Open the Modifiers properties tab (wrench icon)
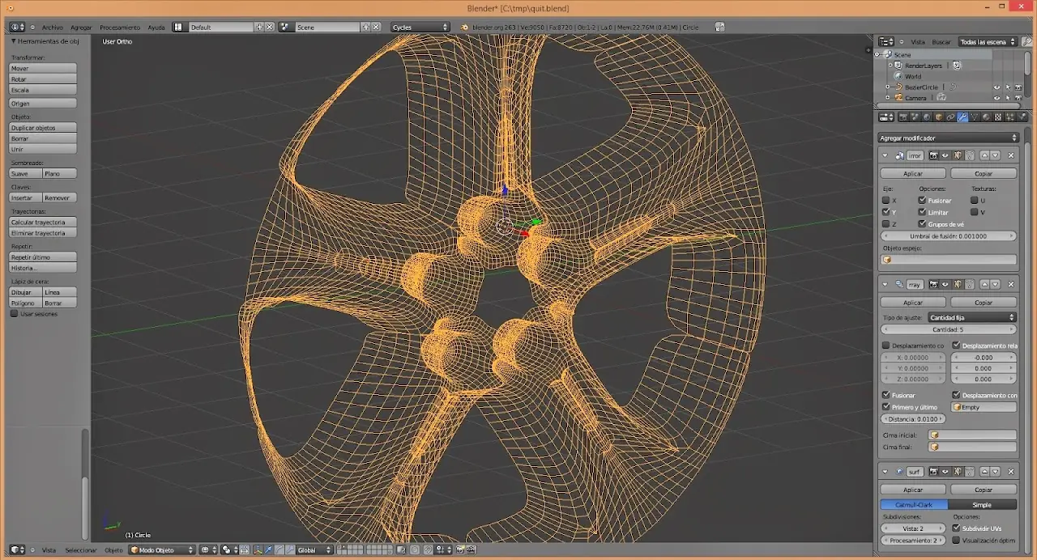 [x=962, y=117]
